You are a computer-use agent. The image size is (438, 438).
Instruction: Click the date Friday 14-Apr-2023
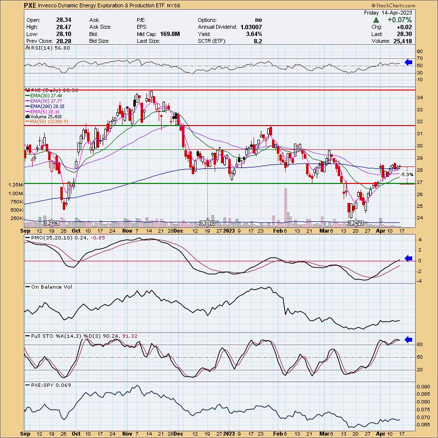coord(388,13)
